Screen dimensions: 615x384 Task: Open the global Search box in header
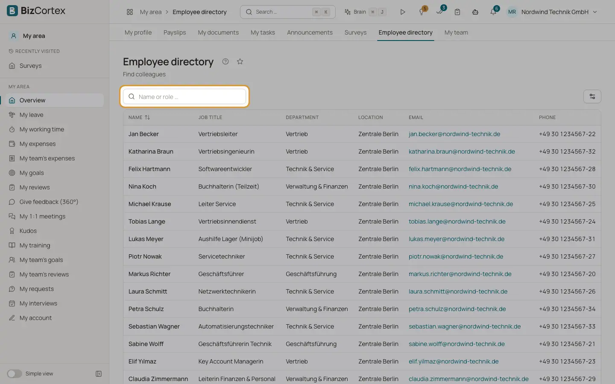[x=288, y=12]
